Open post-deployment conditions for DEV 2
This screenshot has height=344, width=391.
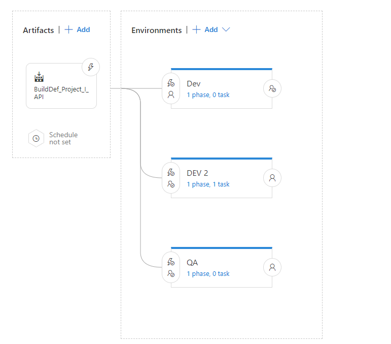click(272, 178)
